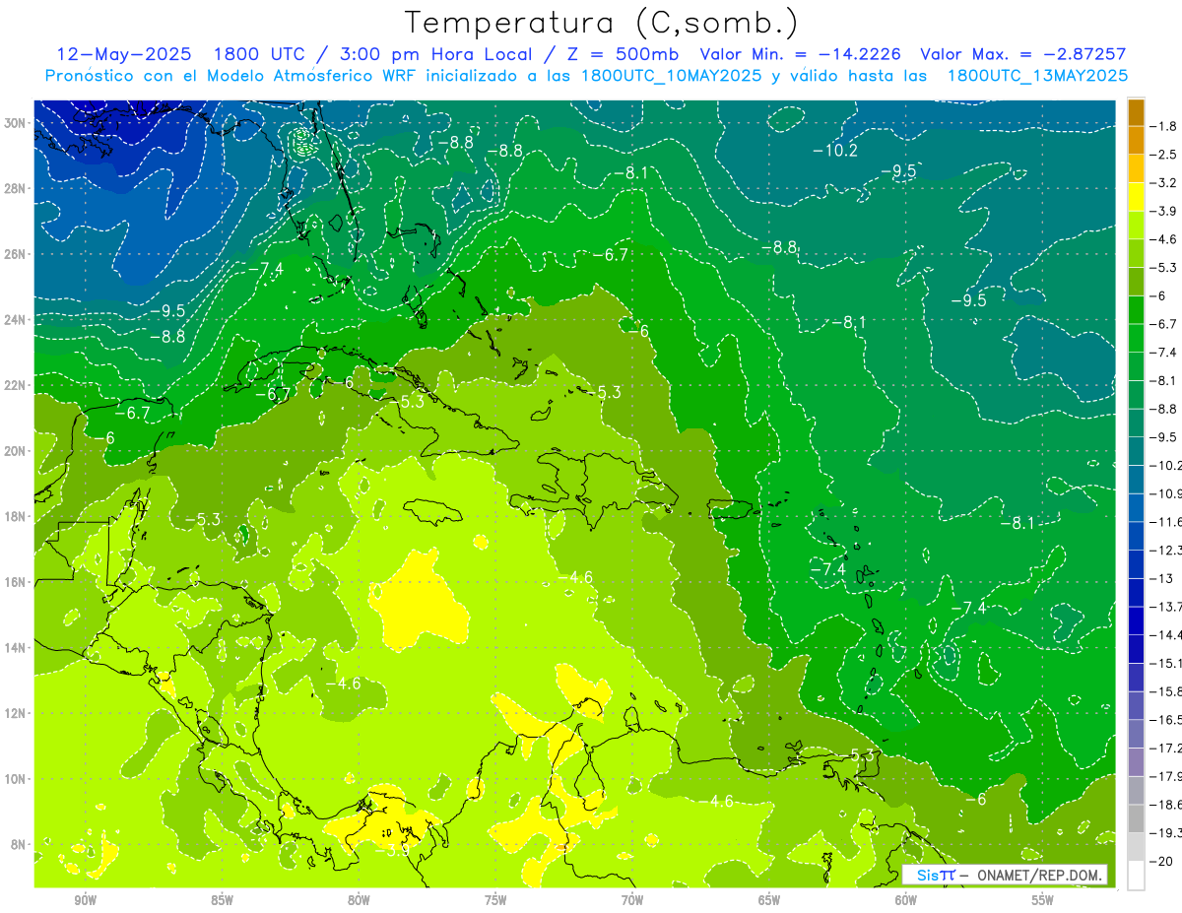Click the -20 value label on the colorbar

[x=1162, y=861]
